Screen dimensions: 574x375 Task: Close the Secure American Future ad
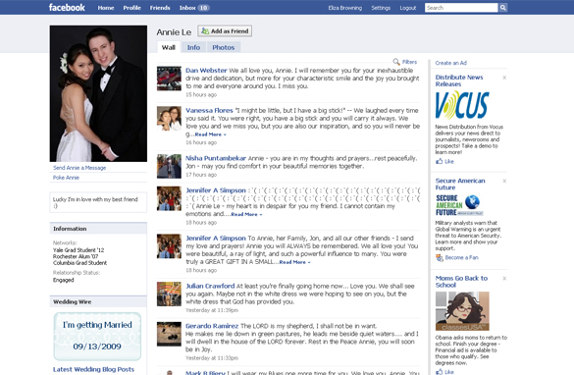click(x=504, y=181)
